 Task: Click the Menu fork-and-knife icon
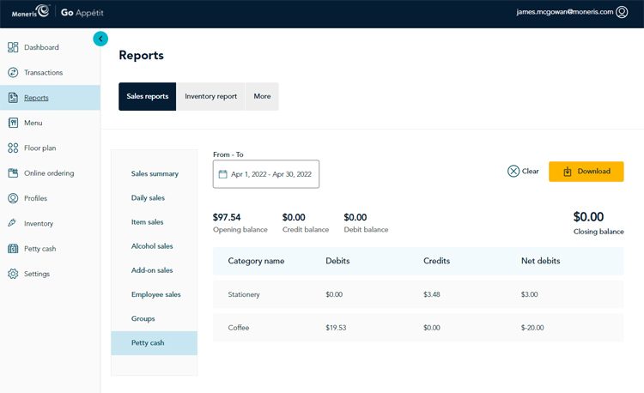point(13,123)
